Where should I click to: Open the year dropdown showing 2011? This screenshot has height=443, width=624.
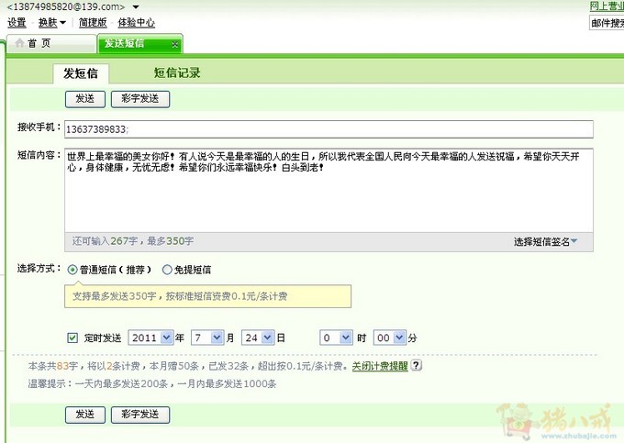[x=150, y=338]
